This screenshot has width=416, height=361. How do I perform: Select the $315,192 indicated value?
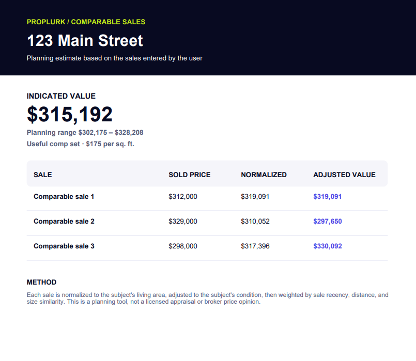click(x=70, y=115)
